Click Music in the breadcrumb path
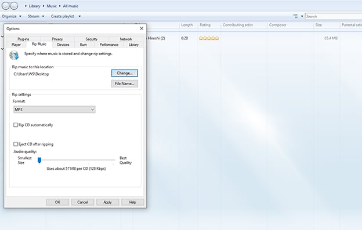This screenshot has width=362, height=230. [52, 6]
